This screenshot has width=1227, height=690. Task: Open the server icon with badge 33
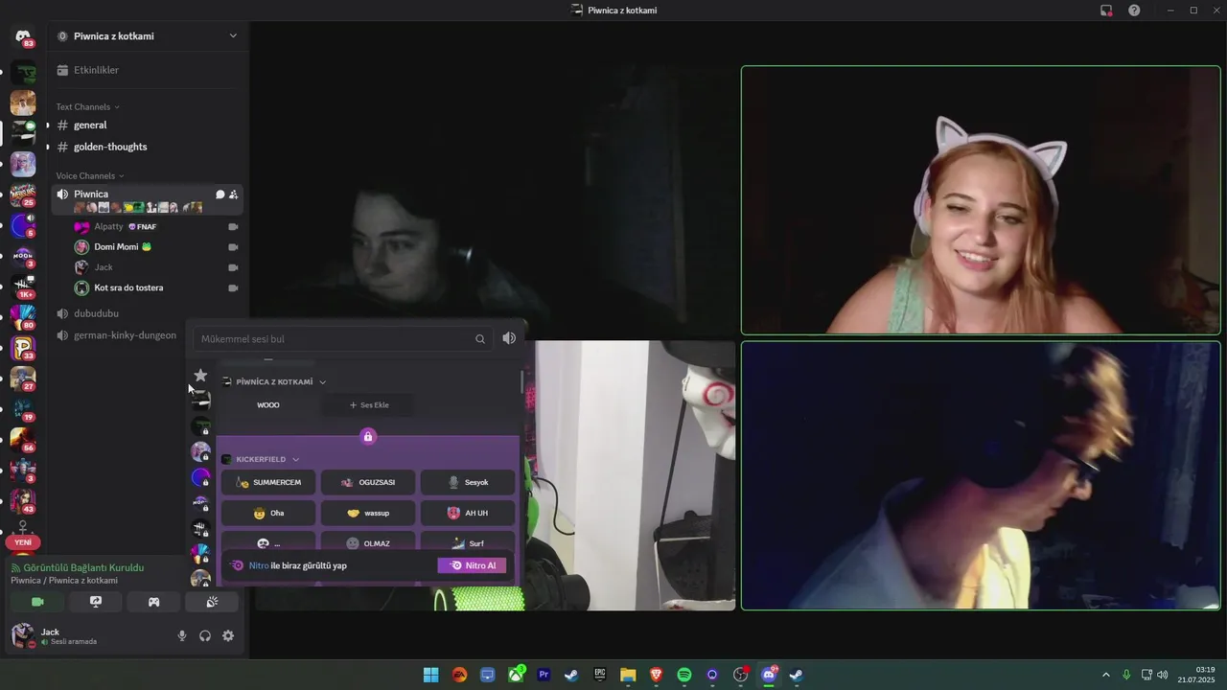tap(23, 348)
